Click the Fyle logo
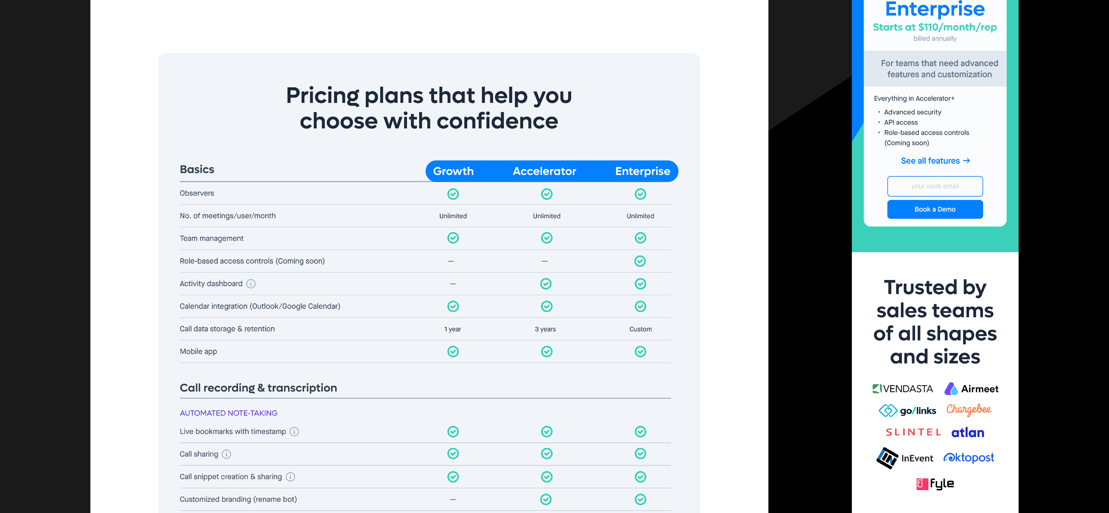Viewport: 1109px width, 513px height. pyautogui.click(x=935, y=484)
